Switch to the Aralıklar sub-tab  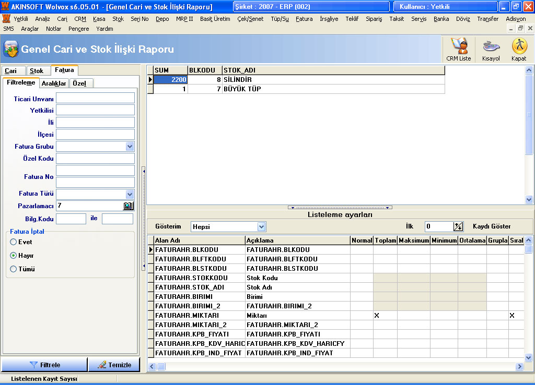(54, 83)
